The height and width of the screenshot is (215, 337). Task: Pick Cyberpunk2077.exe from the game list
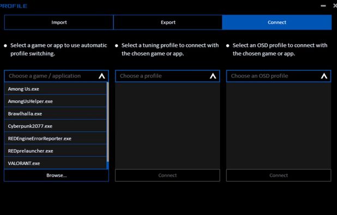(55, 126)
